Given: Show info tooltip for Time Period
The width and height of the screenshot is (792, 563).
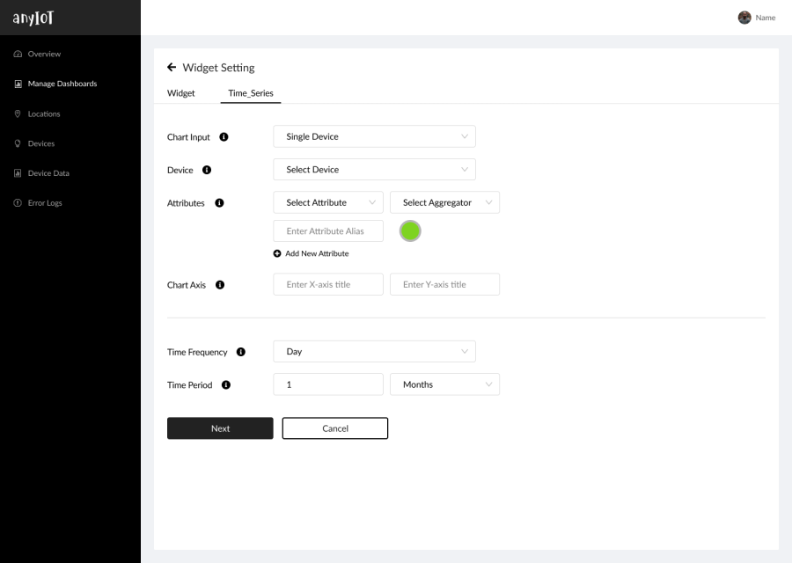Looking at the screenshot, I should [226, 384].
